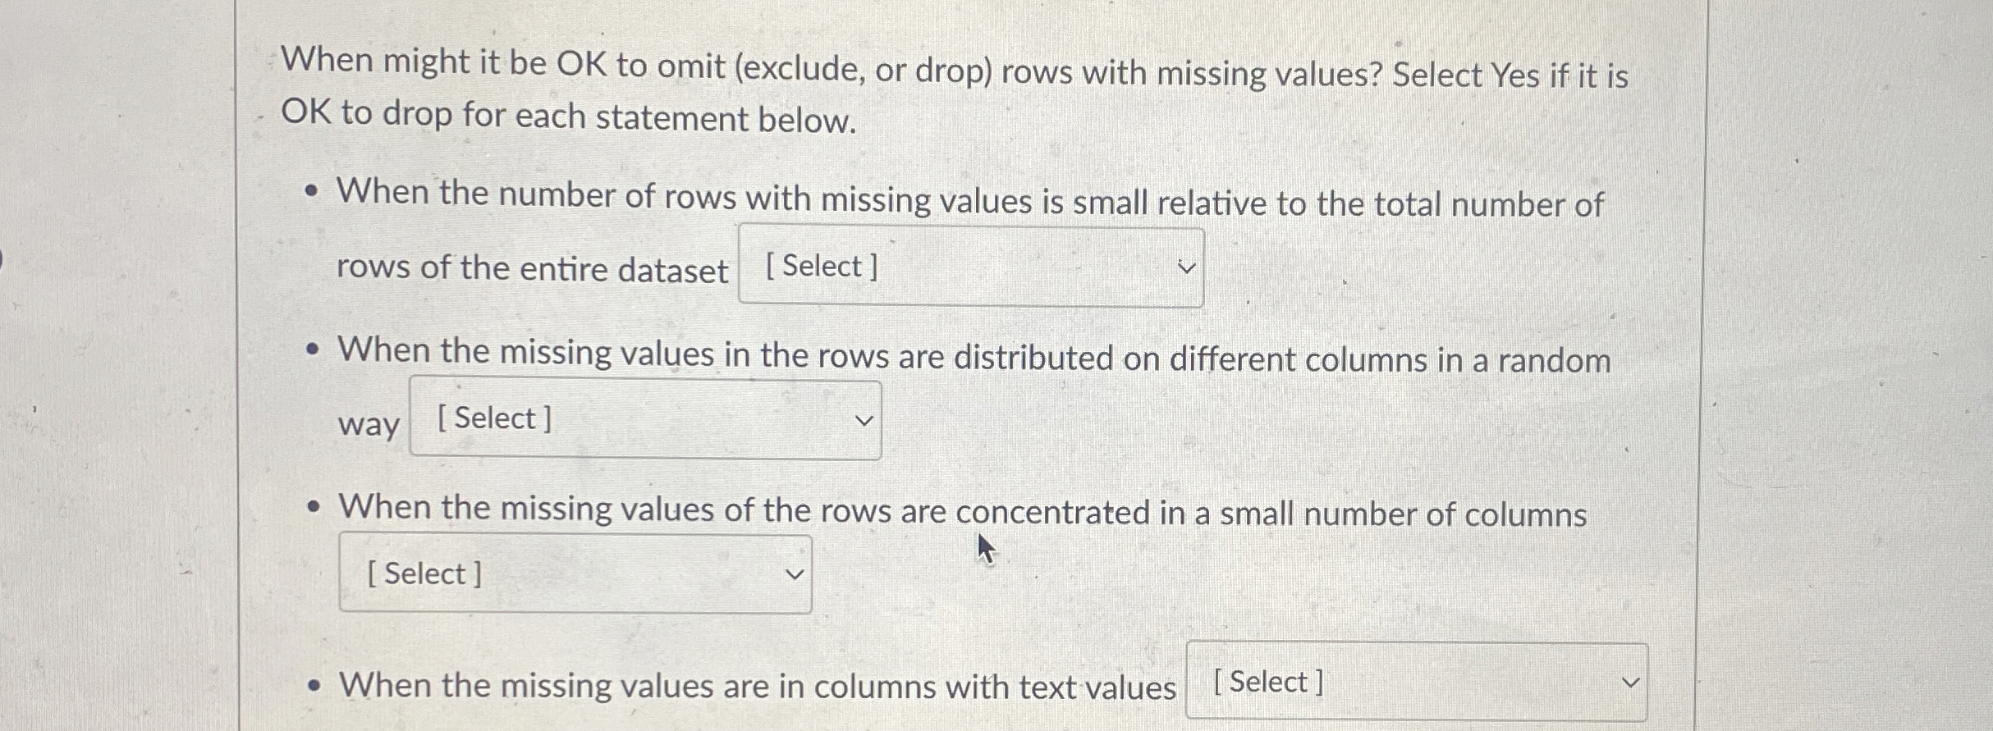
Task: Click the chevron on the first Select dropdown
Action: [x=1184, y=267]
